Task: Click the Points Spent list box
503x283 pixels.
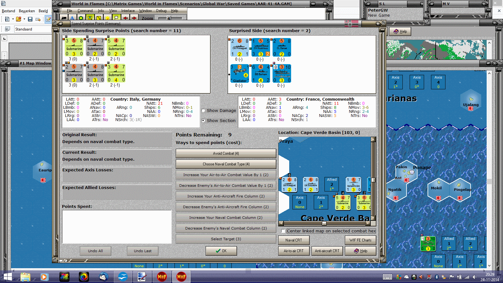Action: click(x=117, y=227)
